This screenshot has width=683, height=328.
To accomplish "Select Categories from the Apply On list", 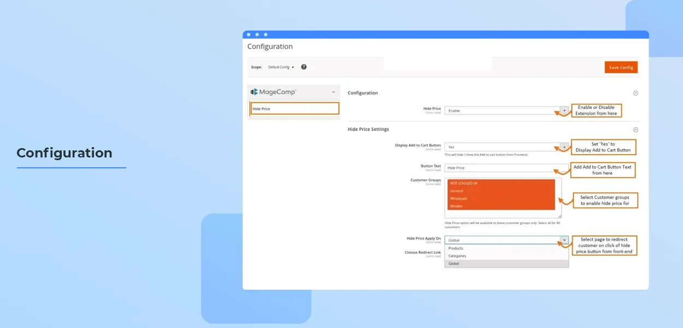I will (457, 256).
